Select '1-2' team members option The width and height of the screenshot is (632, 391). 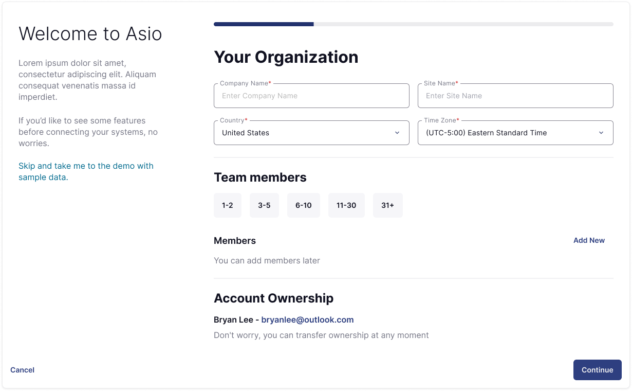[227, 205]
